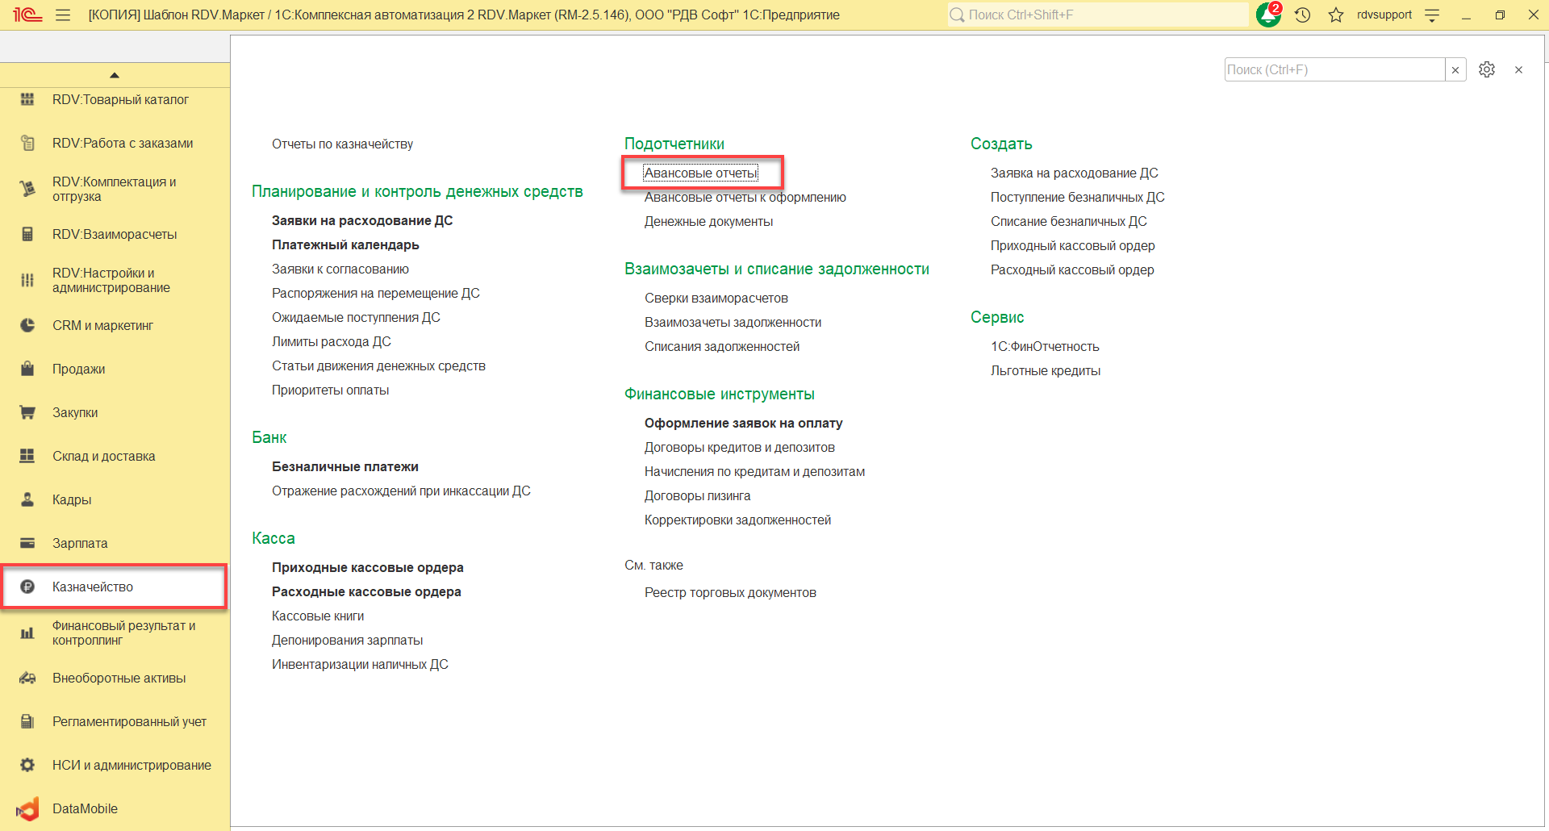The width and height of the screenshot is (1549, 831).
Task: Open Кассовые книги
Action: tap(318, 616)
